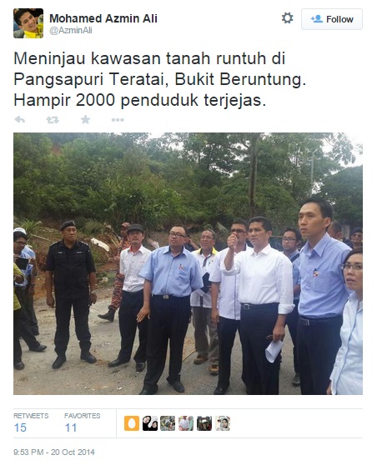Open the orange egg avatar user
The height and width of the screenshot is (465, 377).
(x=132, y=423)
